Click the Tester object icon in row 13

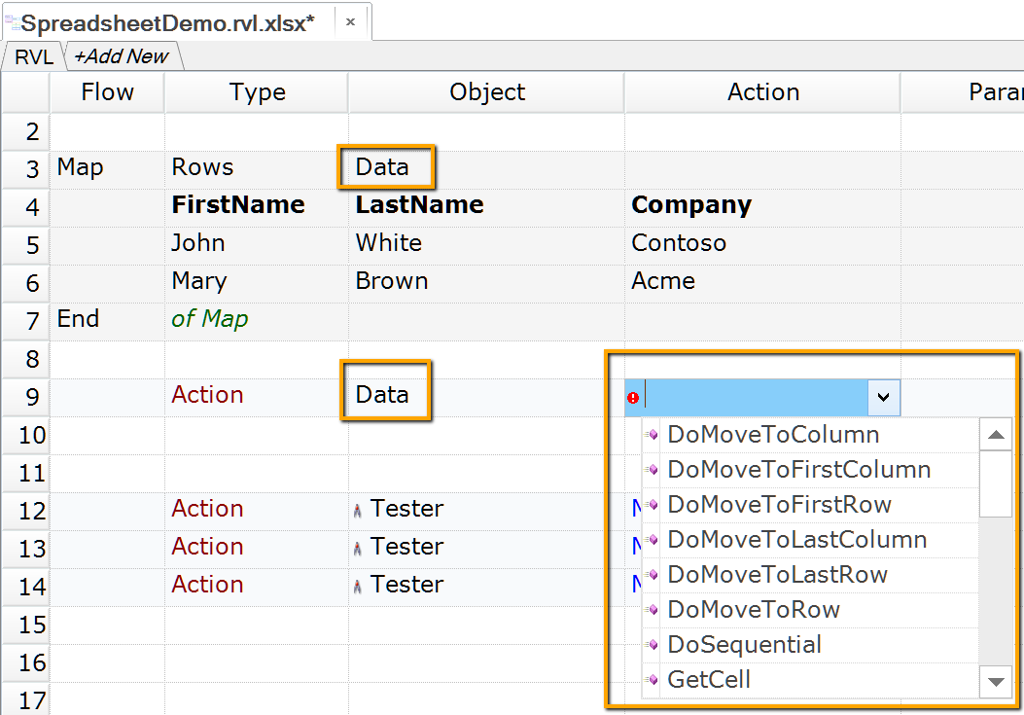(358, 548)
